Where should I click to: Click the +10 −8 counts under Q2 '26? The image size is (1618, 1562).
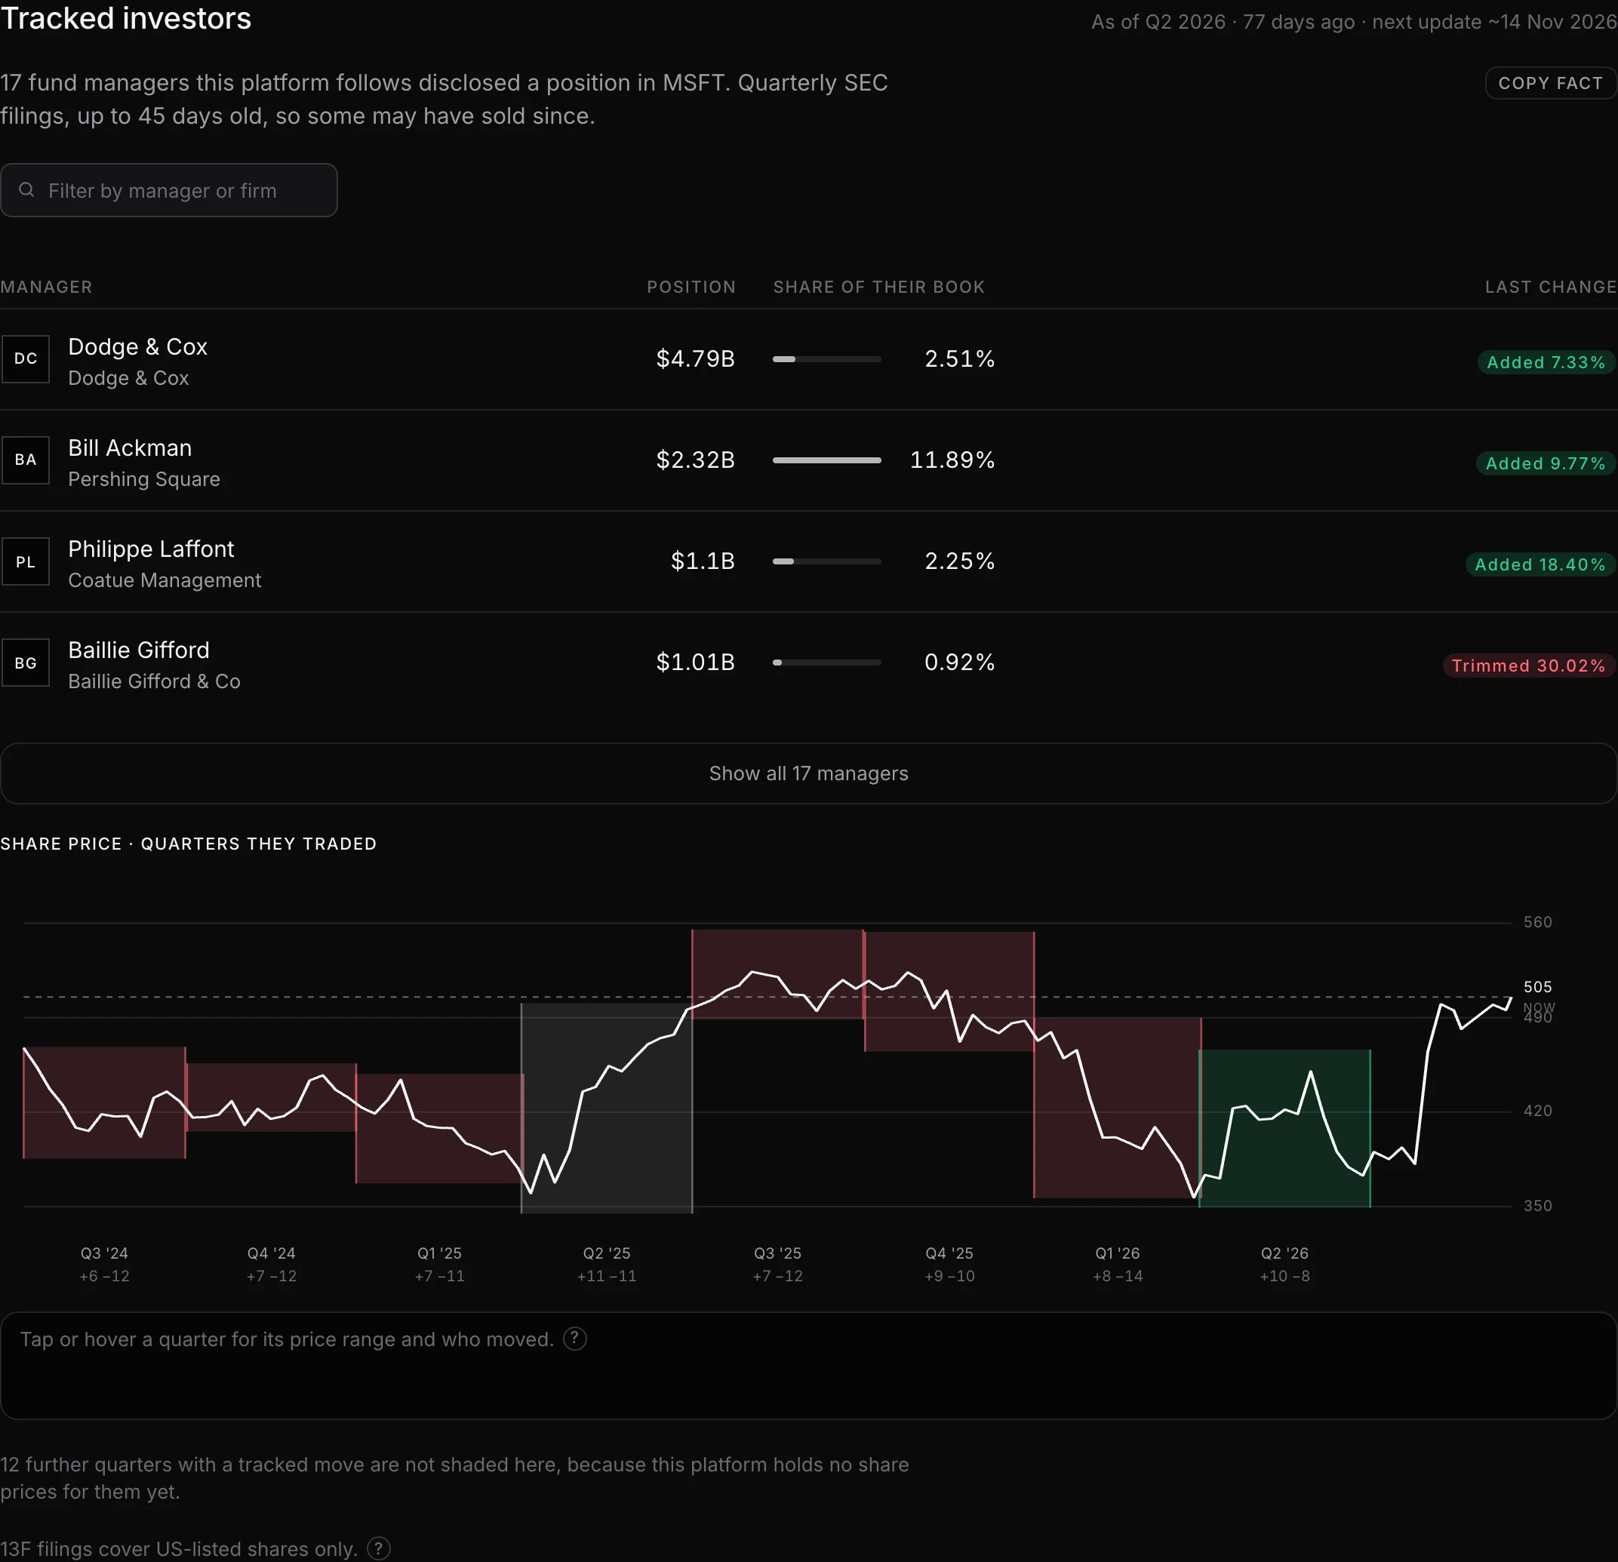pyautogui.click(x=1284, y=1276)
